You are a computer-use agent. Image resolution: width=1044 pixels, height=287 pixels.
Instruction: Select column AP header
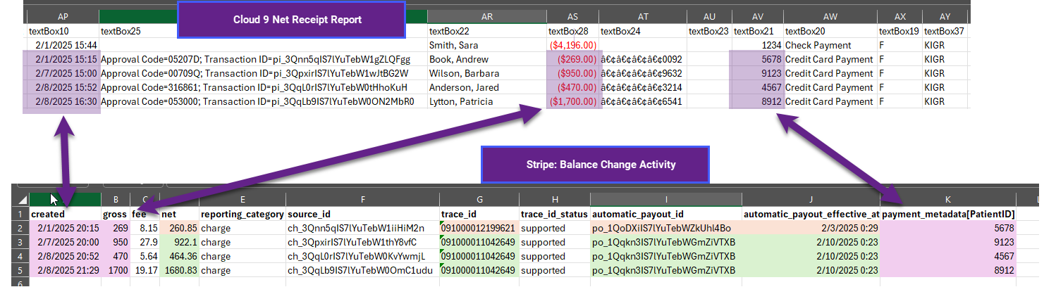point(63,16)
